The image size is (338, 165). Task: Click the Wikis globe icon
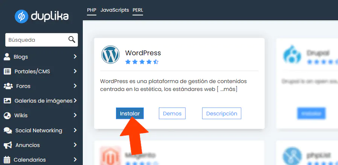point(7,115)
